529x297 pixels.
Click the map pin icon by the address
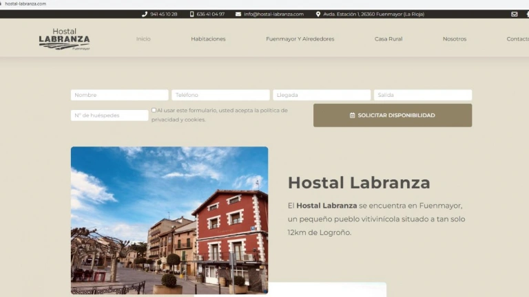tap(318, 14)
